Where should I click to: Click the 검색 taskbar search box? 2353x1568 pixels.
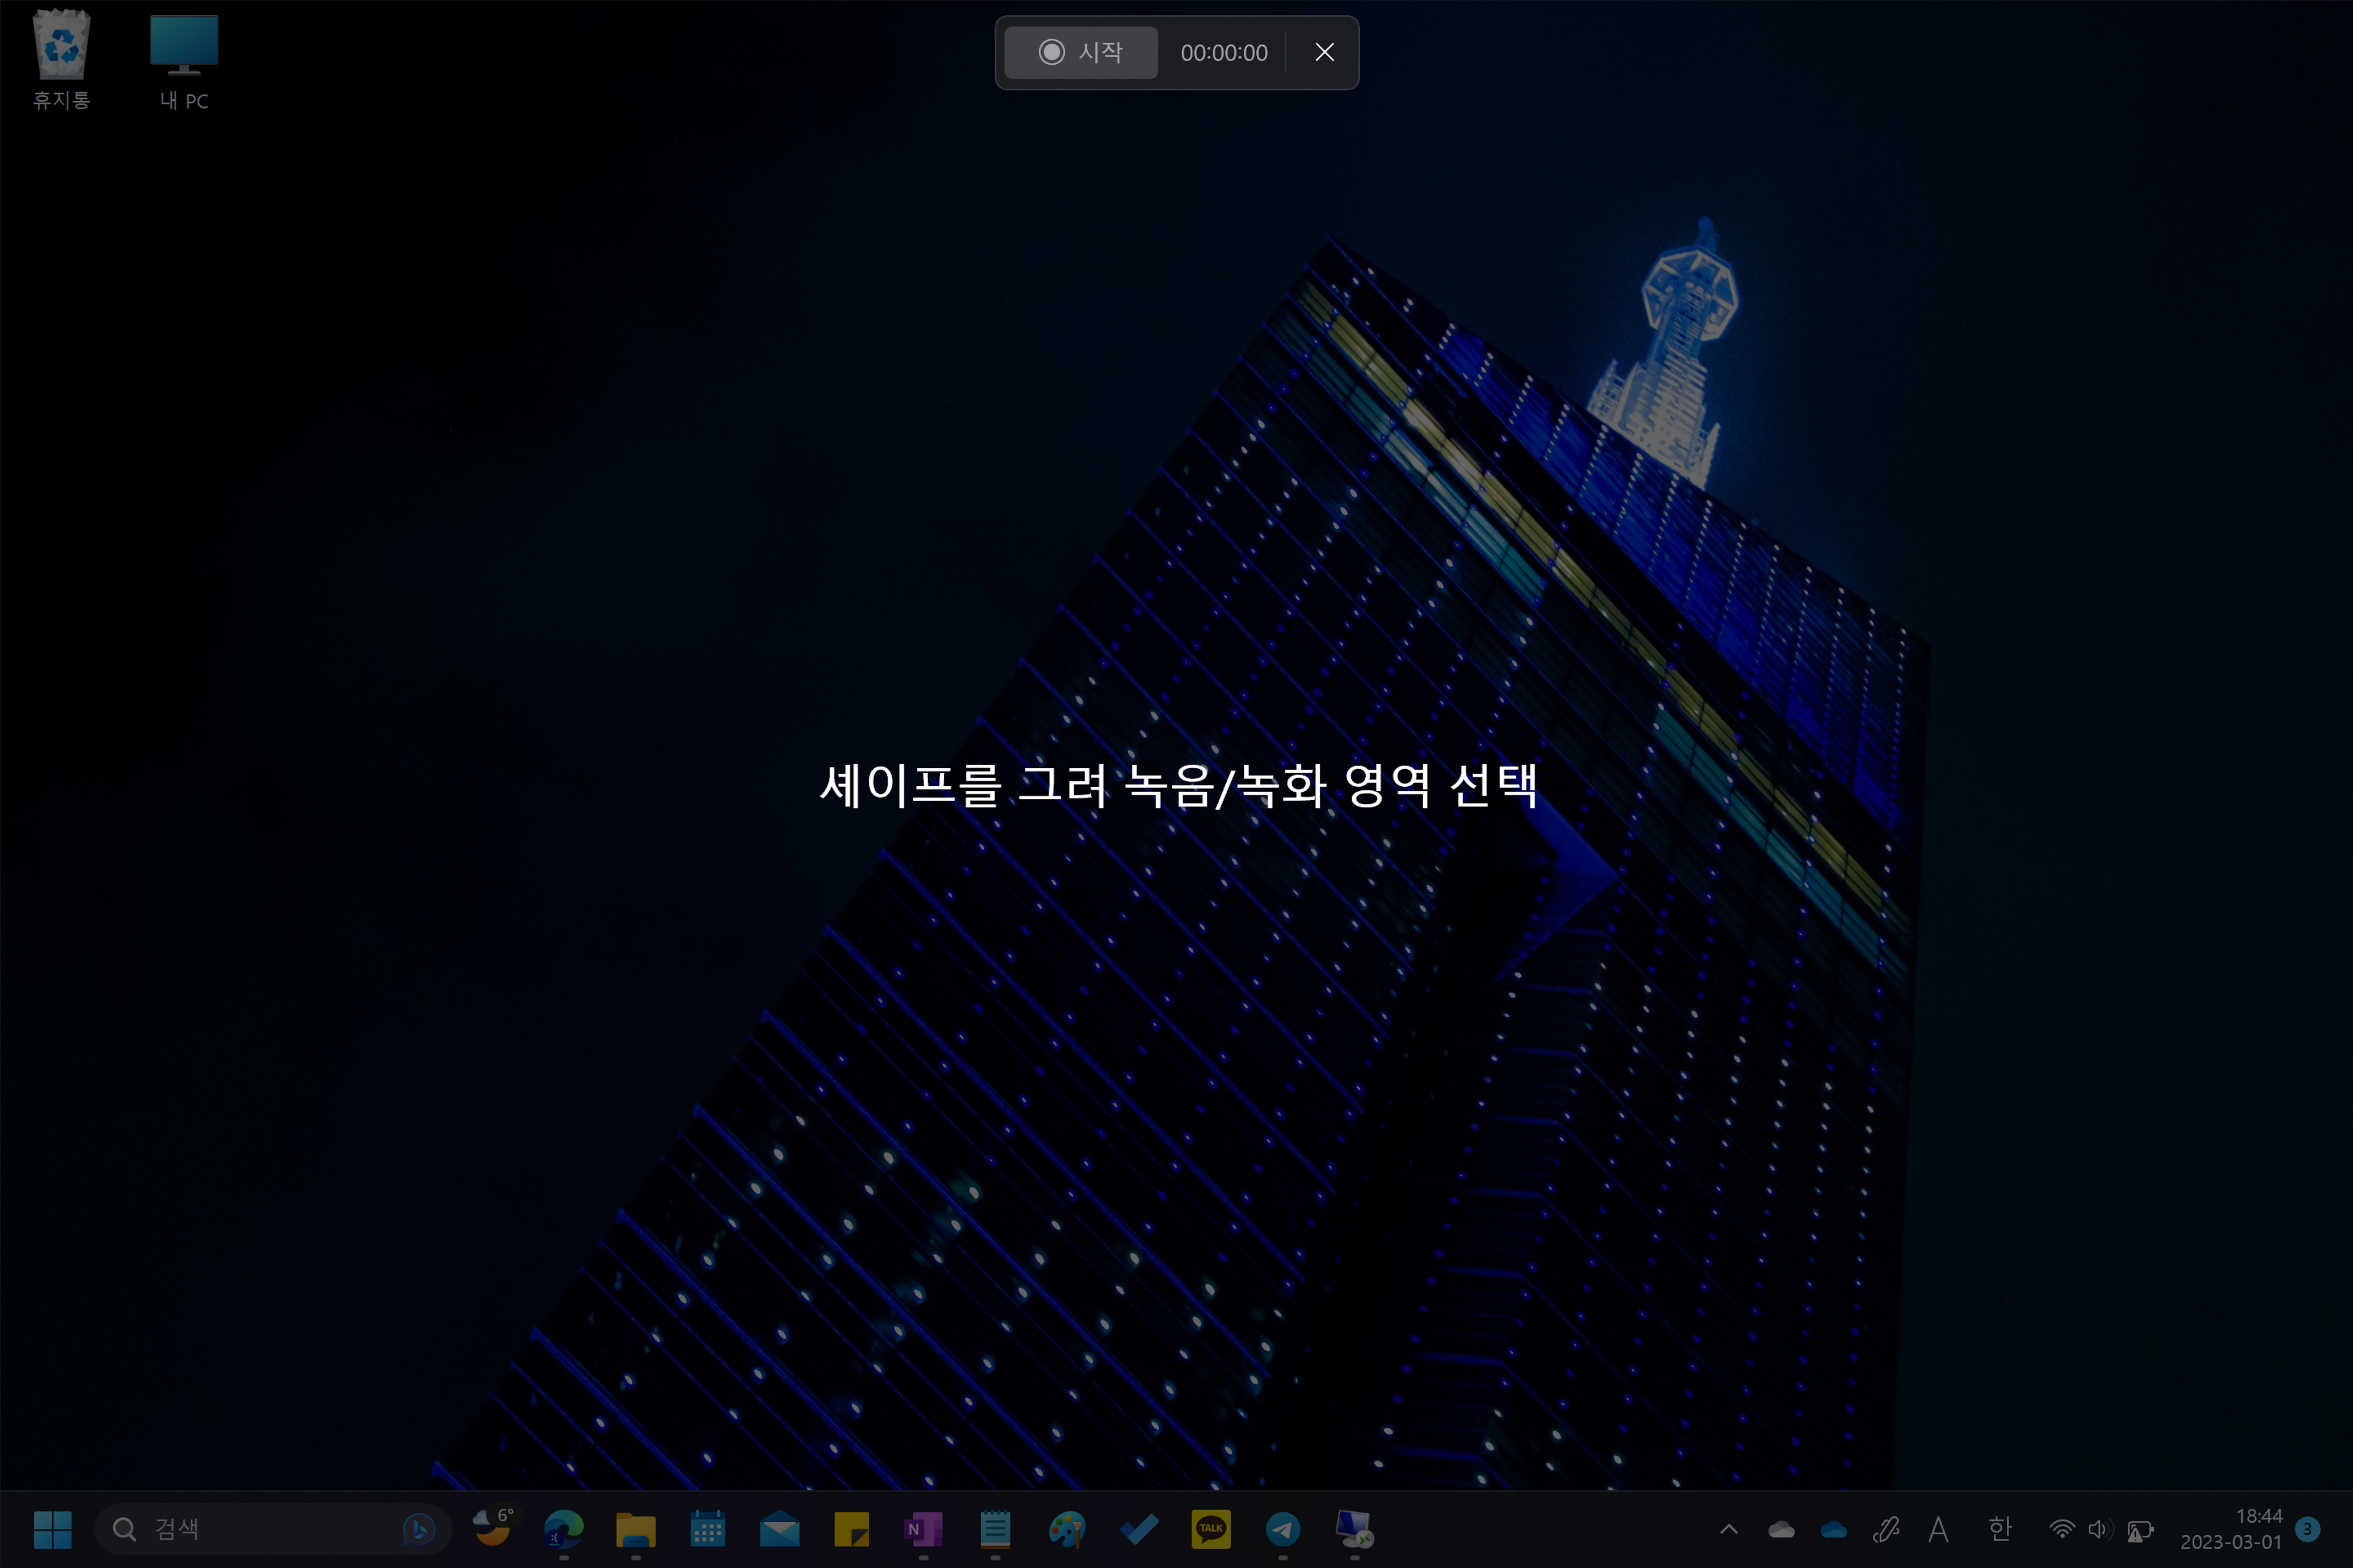[260, 1529]
